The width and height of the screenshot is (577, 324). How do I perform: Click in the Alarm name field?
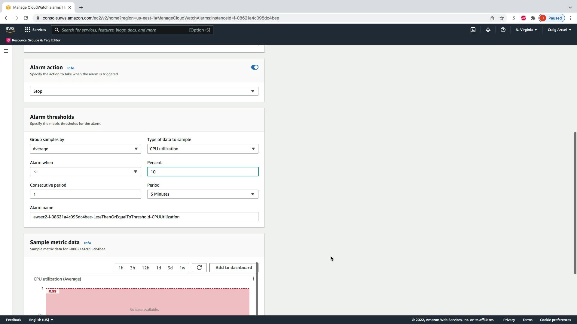pos(144,217)
